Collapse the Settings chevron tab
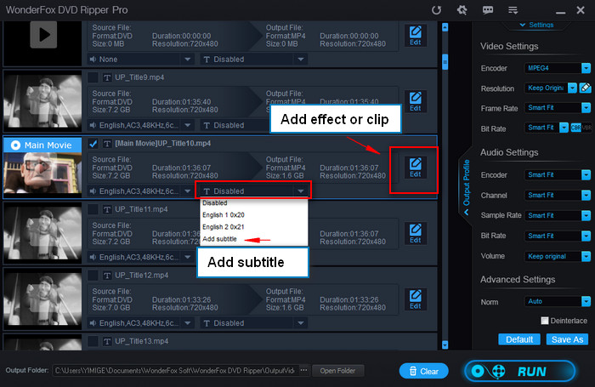The width and height of the screenshot is (595, 387). pyautogui.click(x=536, y=25)
